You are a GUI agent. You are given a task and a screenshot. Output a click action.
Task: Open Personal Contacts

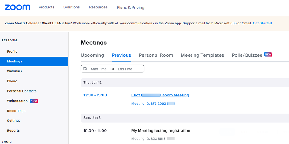pyautogui.click(x=22, y=91)
